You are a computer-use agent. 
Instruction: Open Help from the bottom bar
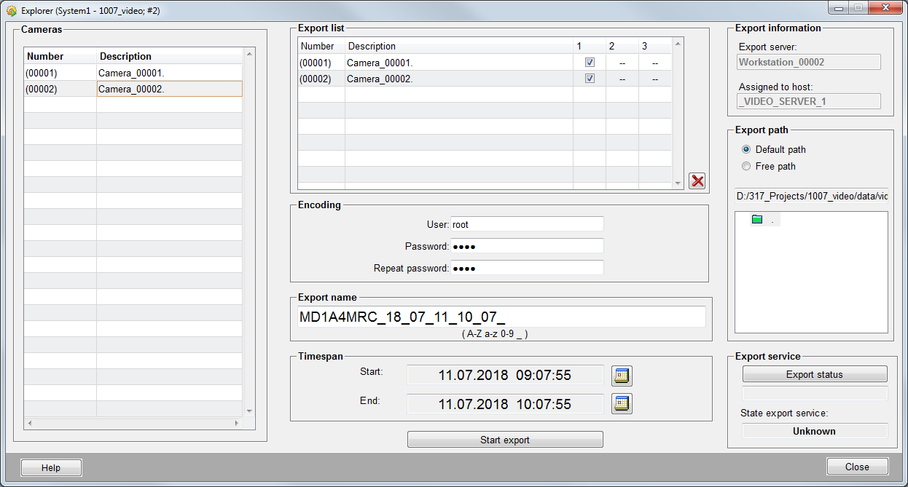point(51,467)
